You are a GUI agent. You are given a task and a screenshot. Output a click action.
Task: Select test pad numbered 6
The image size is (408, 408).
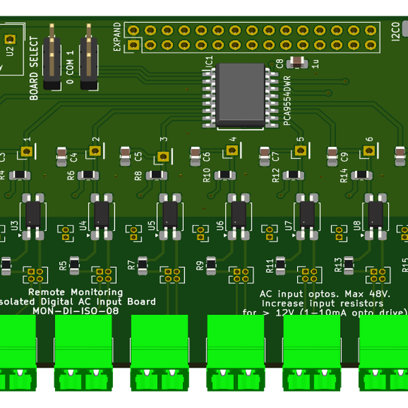point(369,150)
